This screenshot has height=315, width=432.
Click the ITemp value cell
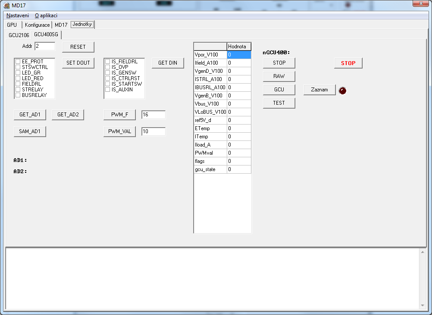coord(239,137)
